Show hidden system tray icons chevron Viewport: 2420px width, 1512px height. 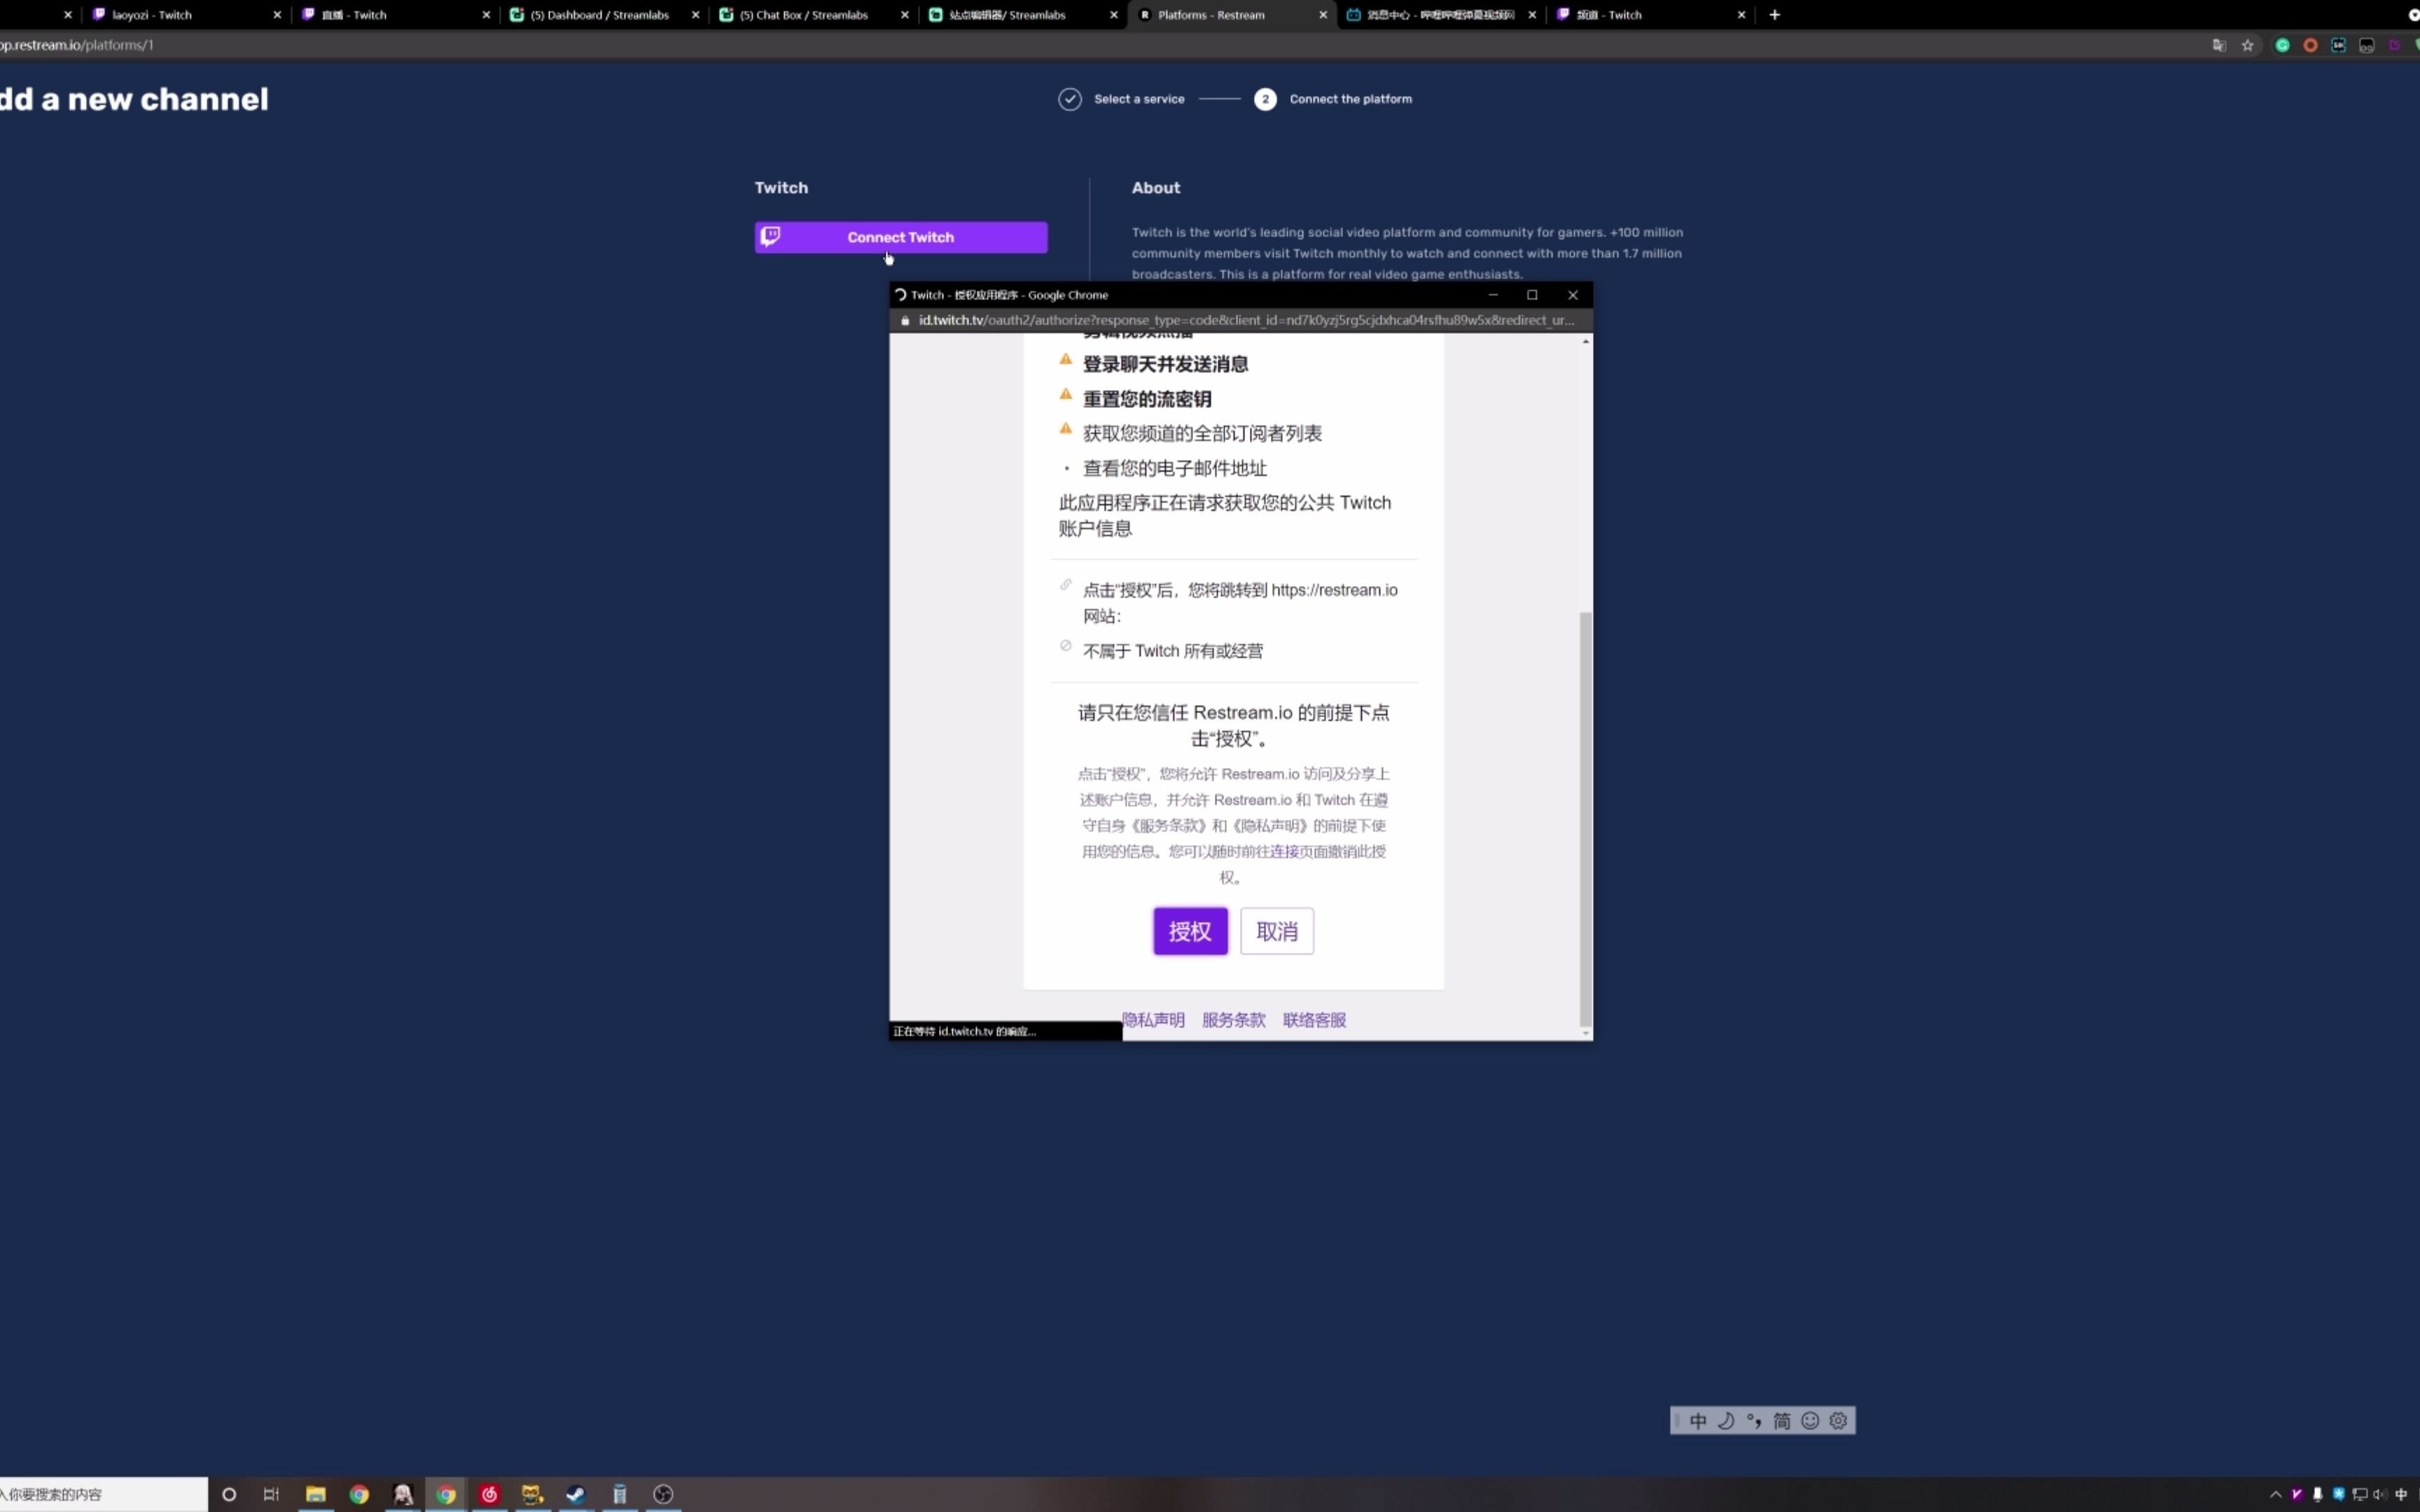[x=2276, y=1494]
